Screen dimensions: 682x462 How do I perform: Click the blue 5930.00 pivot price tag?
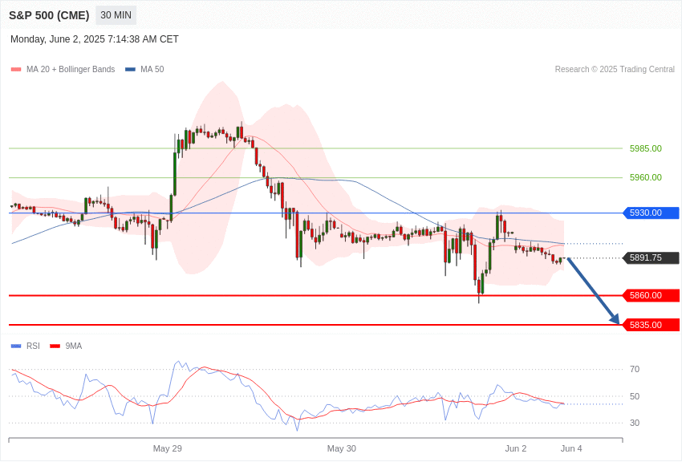click(x=652, y=213)
